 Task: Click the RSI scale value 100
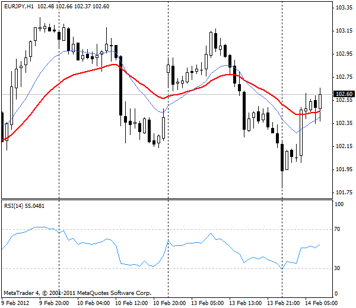pos(339,204)
